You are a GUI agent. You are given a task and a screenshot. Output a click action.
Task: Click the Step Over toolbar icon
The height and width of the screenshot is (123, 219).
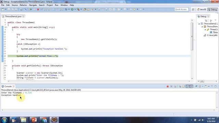49,9
